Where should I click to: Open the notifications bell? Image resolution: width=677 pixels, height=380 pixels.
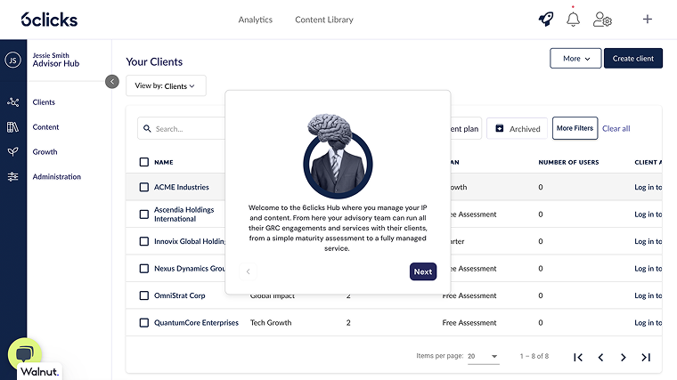(573, 20)
